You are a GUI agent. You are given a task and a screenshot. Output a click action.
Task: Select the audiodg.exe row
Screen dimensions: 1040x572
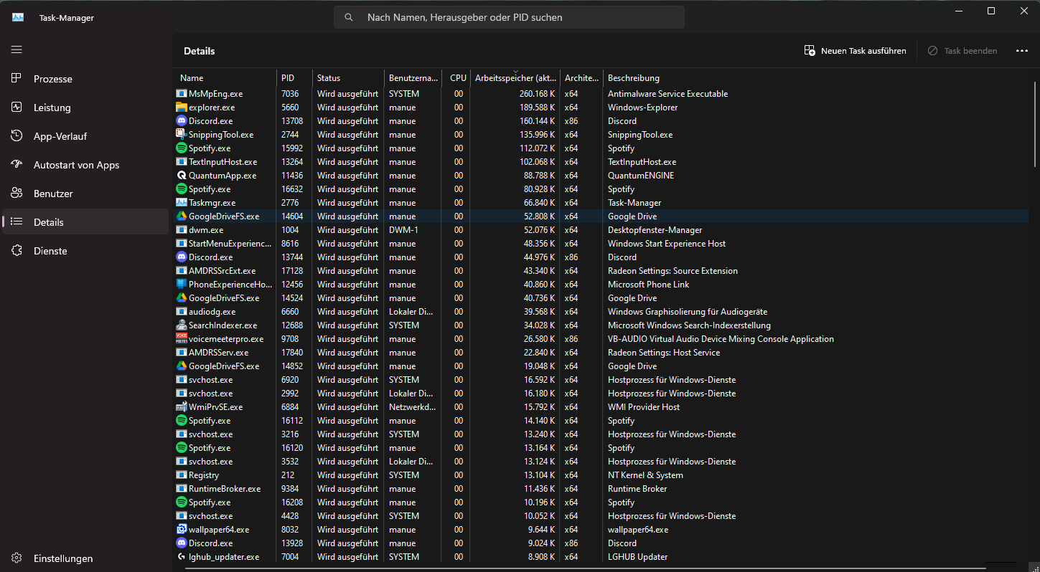(601, 312)
